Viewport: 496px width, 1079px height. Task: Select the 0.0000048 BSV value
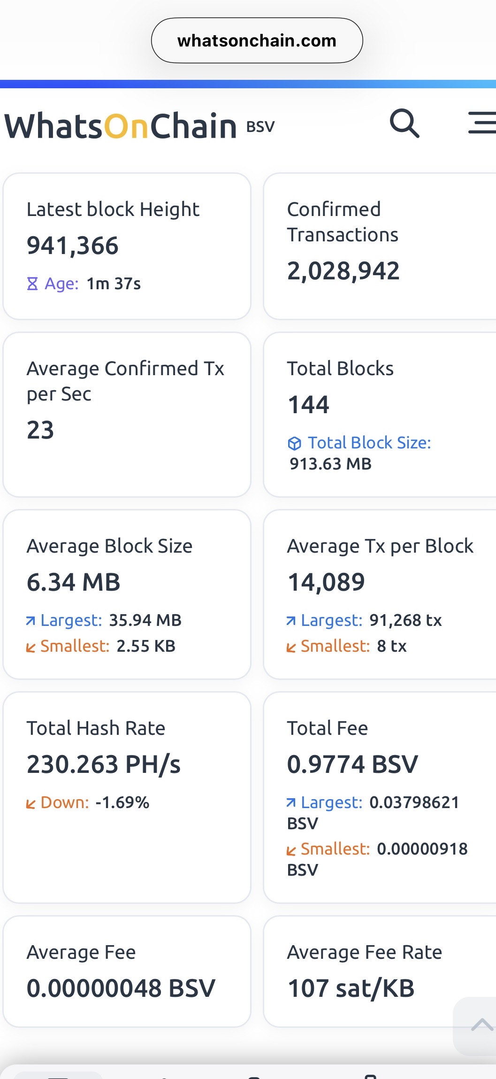pyautogui.click(x=121, y=988)
